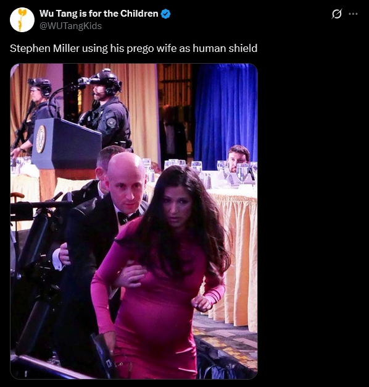This screenshot has height=387, width=369.
Task: Open the Wu Tang profile avatar
Action: coord(22,20)
